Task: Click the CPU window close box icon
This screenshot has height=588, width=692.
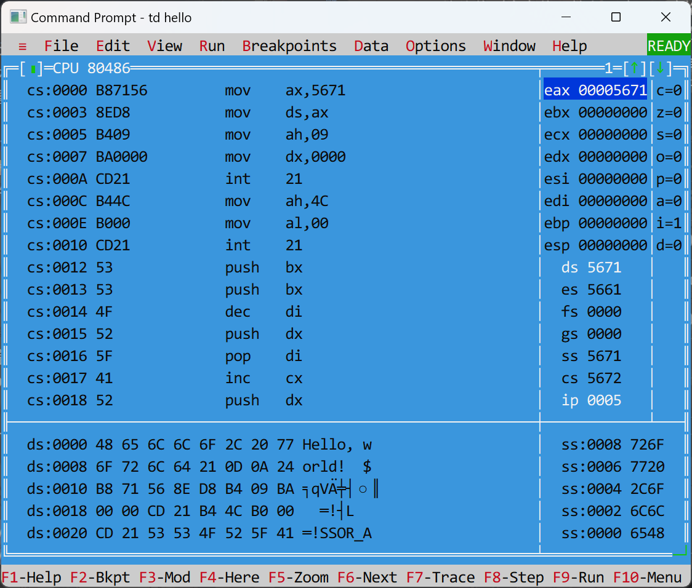Action: (33, 68)
